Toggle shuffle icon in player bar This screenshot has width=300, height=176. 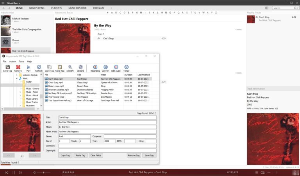(275, 172)
